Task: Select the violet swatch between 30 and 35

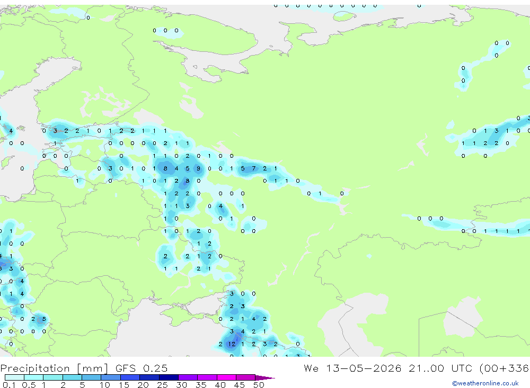Action: (x=188, y=377)
